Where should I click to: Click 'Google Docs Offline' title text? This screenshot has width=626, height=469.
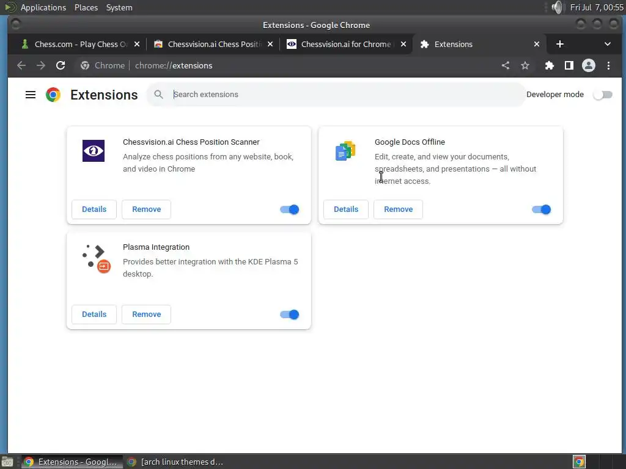pos(410,142)
